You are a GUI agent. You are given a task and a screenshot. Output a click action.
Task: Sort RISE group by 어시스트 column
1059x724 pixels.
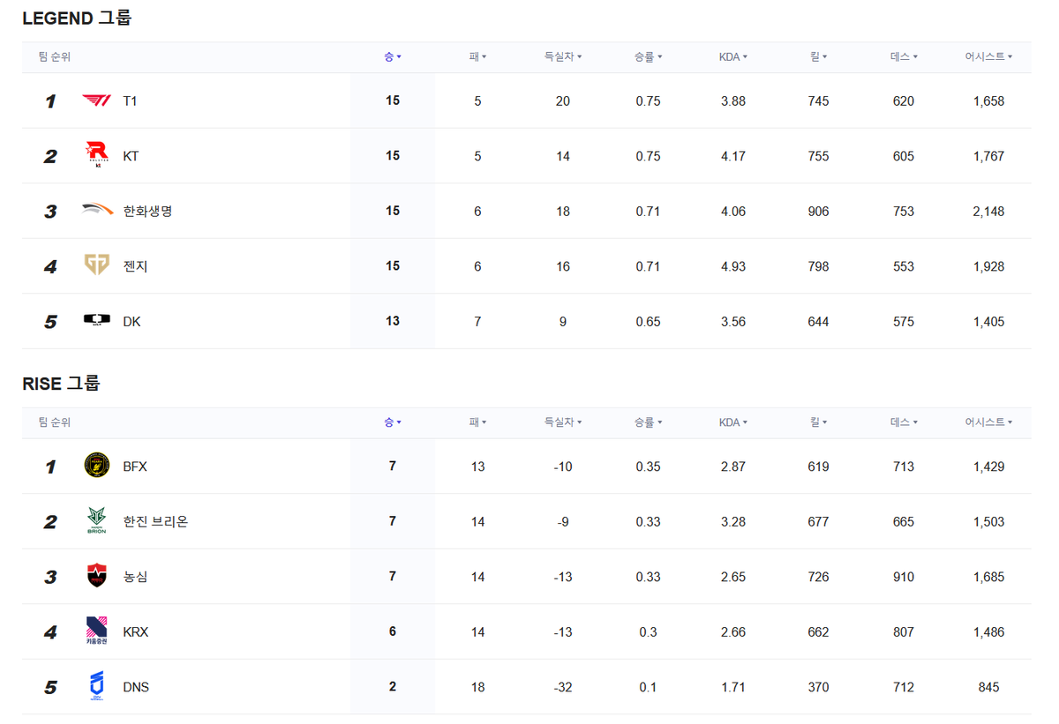(x=988, y=422)
